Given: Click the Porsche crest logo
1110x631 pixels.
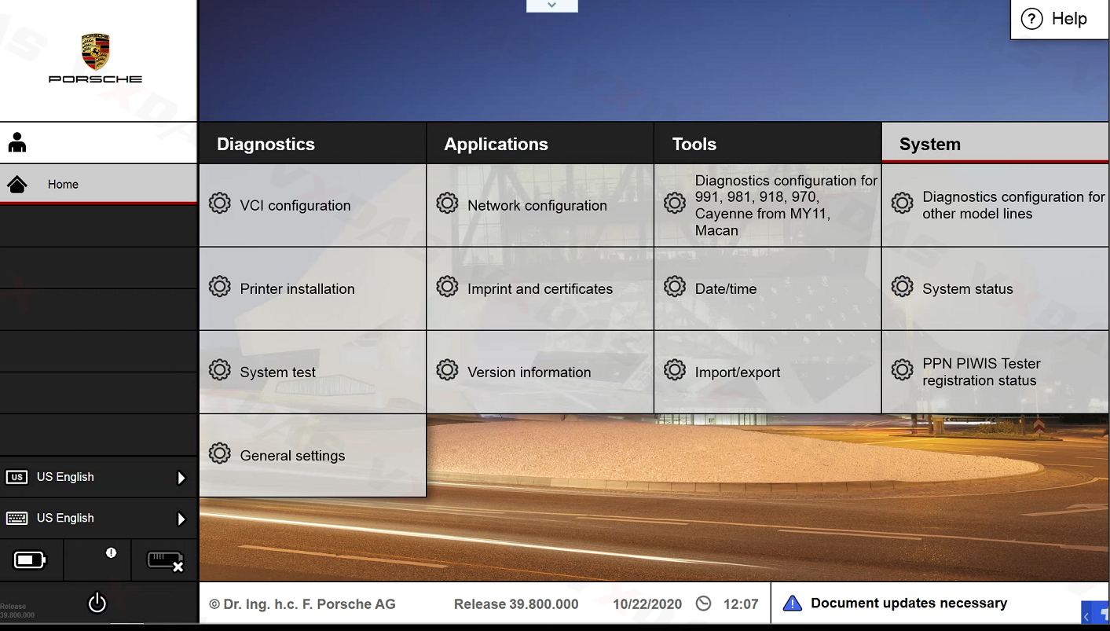Looking at the screenshot, I should pos(96,52).
